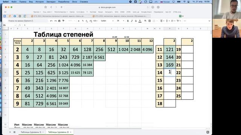Click the Safari bookmark star icon
The image size is (241, 135).
coord(46,7)
